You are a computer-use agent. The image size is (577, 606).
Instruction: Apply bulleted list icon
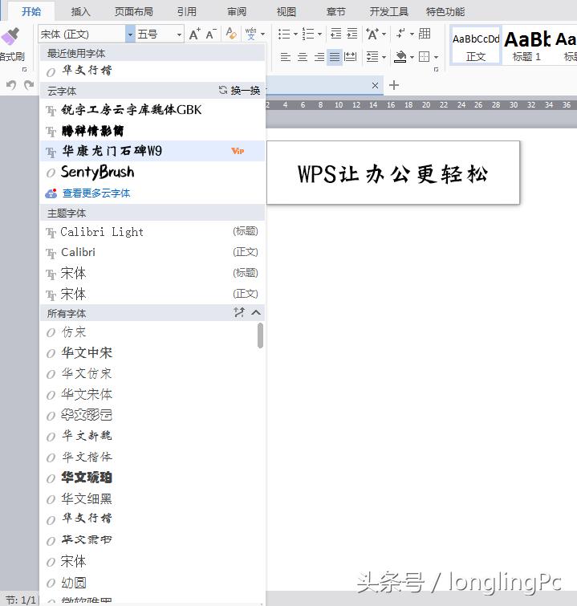coord(284,34)
